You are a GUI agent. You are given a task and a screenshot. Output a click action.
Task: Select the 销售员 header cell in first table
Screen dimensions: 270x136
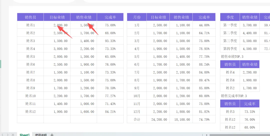pos(30,17)
